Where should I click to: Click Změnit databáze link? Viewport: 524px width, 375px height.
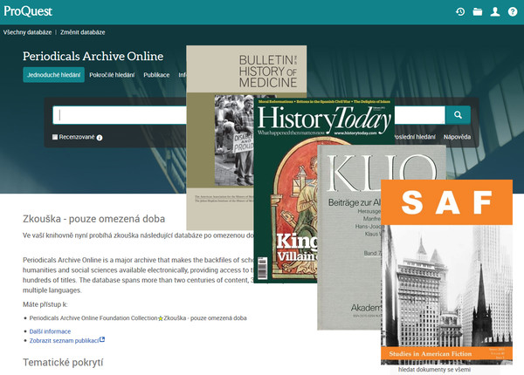tap(83, 32)
